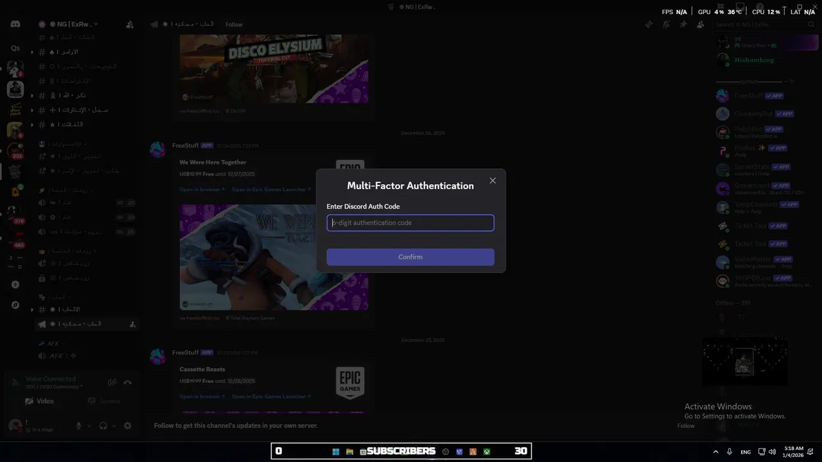Viewport: 822px width, 462px height.
Task: Open Epic Games logo by Cassette Beasts
Action: point(350,383)
